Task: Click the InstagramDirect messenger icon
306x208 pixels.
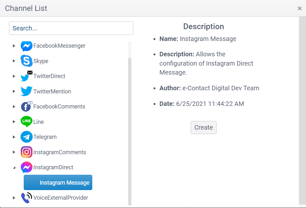Action: [x=27, y=167]
